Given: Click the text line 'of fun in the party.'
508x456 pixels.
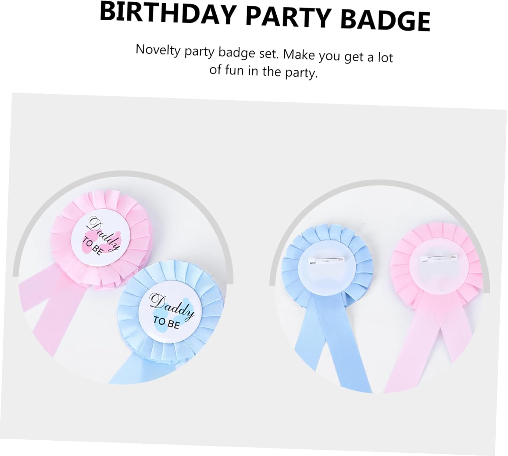Looking at the screenshot, I should click(263, 71).
